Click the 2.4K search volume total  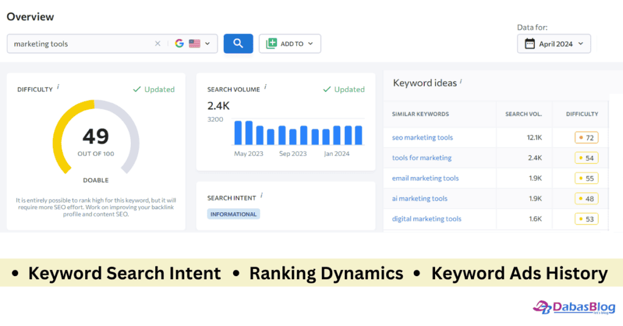pos(218,106)
